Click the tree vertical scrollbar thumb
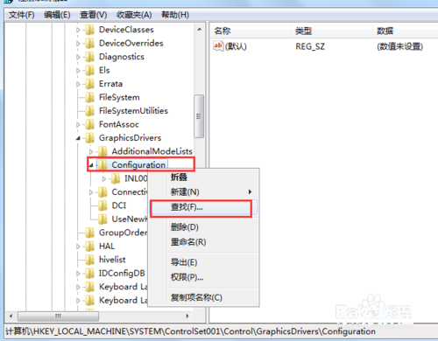438x341 pixels. coord(199,116)
